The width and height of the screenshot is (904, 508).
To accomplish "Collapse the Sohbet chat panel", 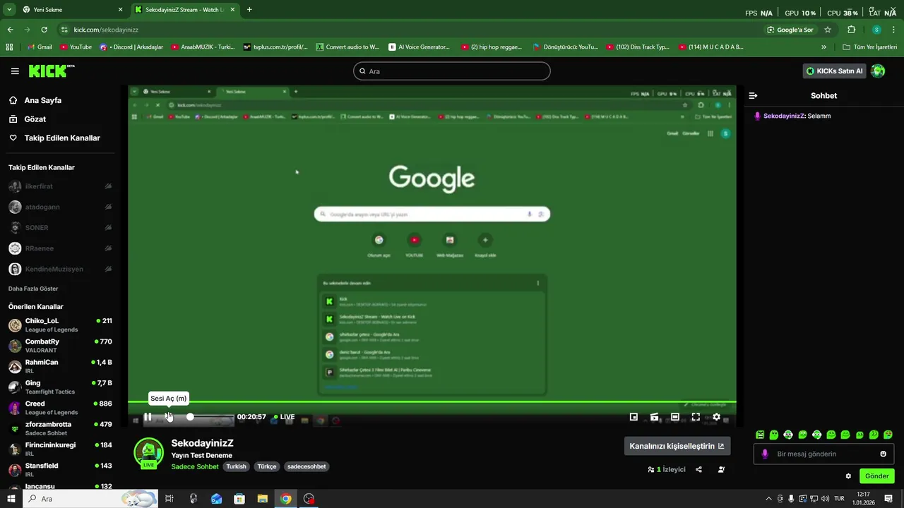I will pos(753,95).
